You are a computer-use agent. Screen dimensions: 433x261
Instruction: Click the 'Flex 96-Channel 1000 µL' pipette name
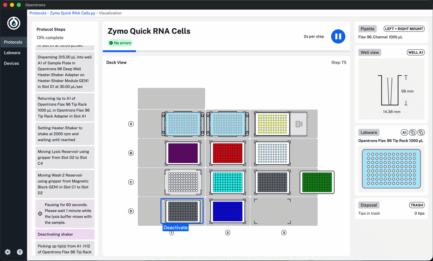click(x=381, y=37)
